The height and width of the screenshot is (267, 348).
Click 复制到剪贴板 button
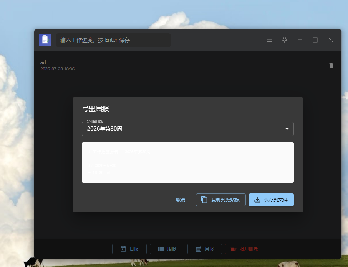point(220,200)
